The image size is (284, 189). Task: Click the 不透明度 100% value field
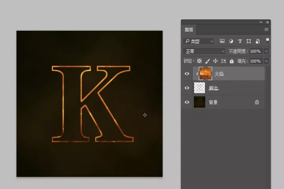click(x=256, y=51)
